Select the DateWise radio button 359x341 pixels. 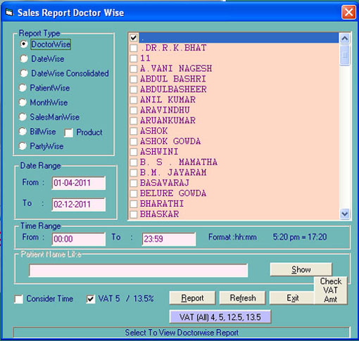pos(24,58)
